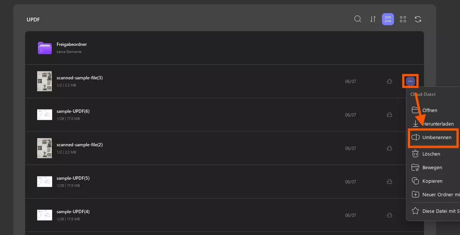Click the sample-UPDF(6) thumbnail
The image size is (460, 235).
coord(45,115)
